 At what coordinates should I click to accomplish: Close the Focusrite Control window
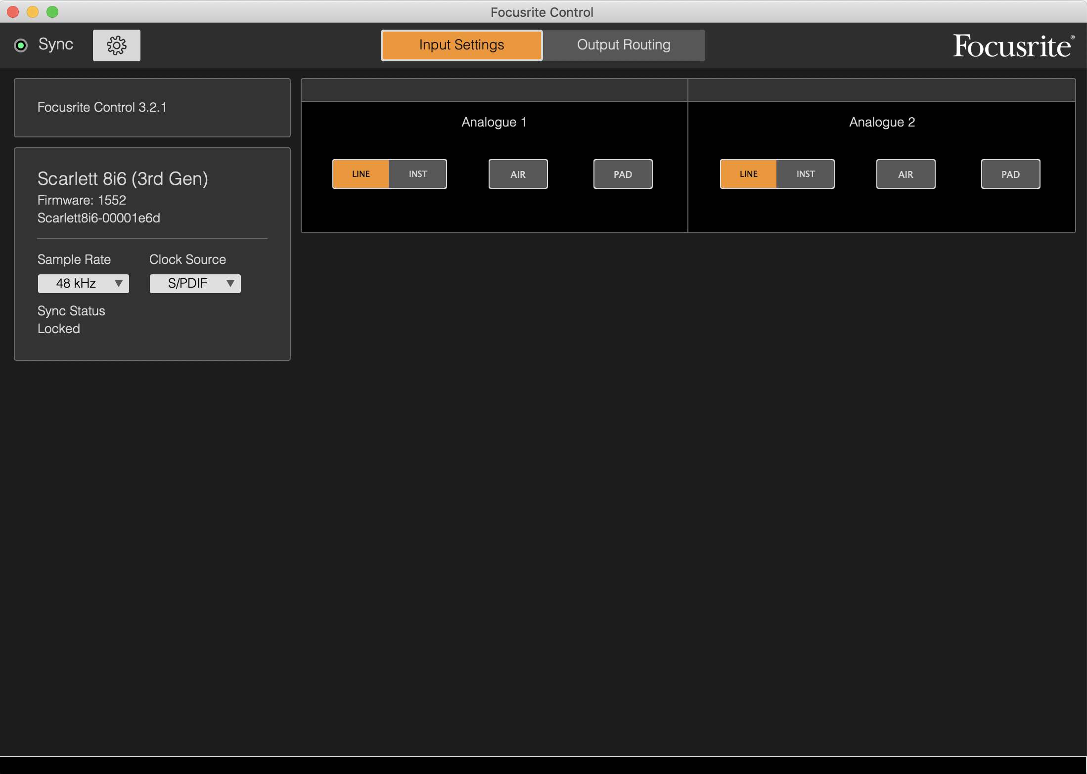[13, 12]
